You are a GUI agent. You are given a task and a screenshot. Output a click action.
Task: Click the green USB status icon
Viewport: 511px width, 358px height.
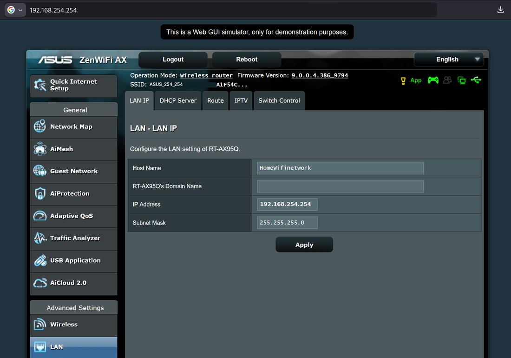[x=476, y=80]
